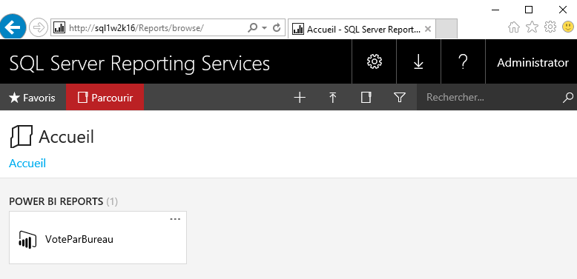Open Reporting Services settings gear menu
The width and height of the screenshot is (577, 279).
point(375,61)
